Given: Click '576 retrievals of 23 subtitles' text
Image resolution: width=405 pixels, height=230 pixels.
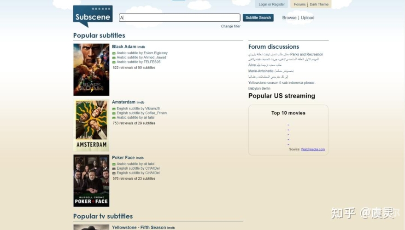Looking at the screenshot, I should coord(134,178).
